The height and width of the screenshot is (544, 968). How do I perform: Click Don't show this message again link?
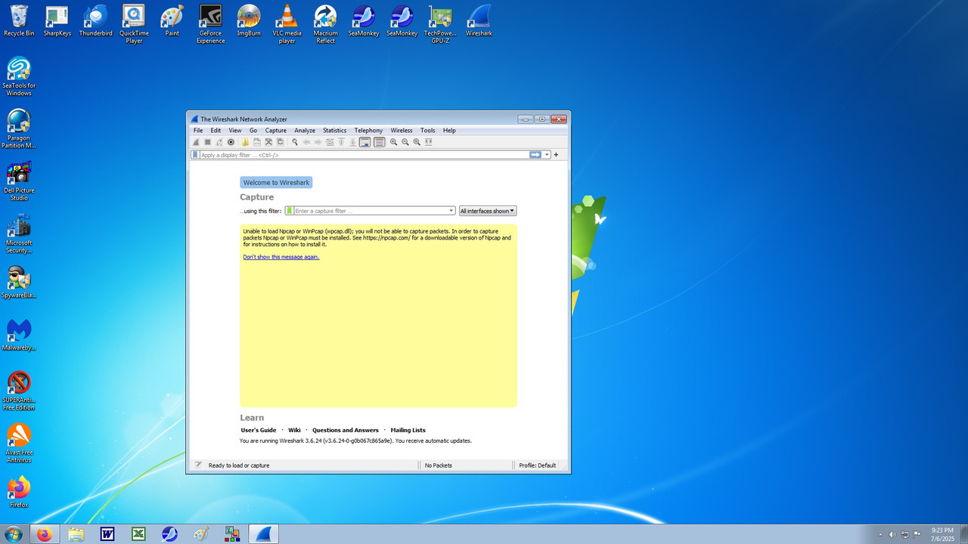point(281,257)
